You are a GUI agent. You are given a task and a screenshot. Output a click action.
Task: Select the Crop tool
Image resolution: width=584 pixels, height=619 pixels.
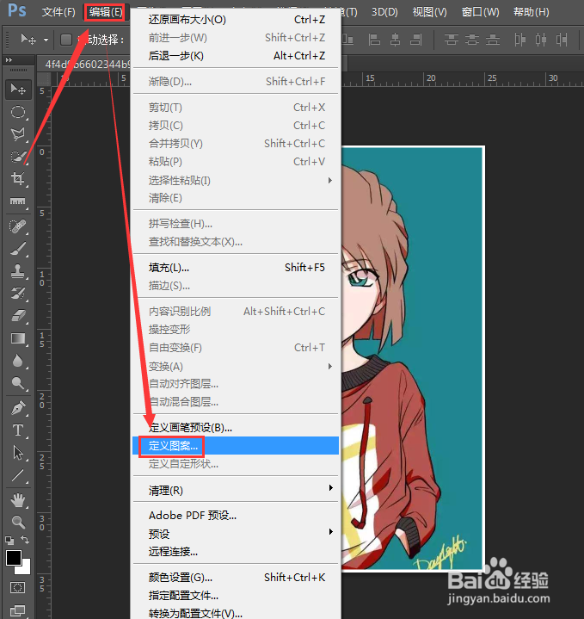[18, 179]
